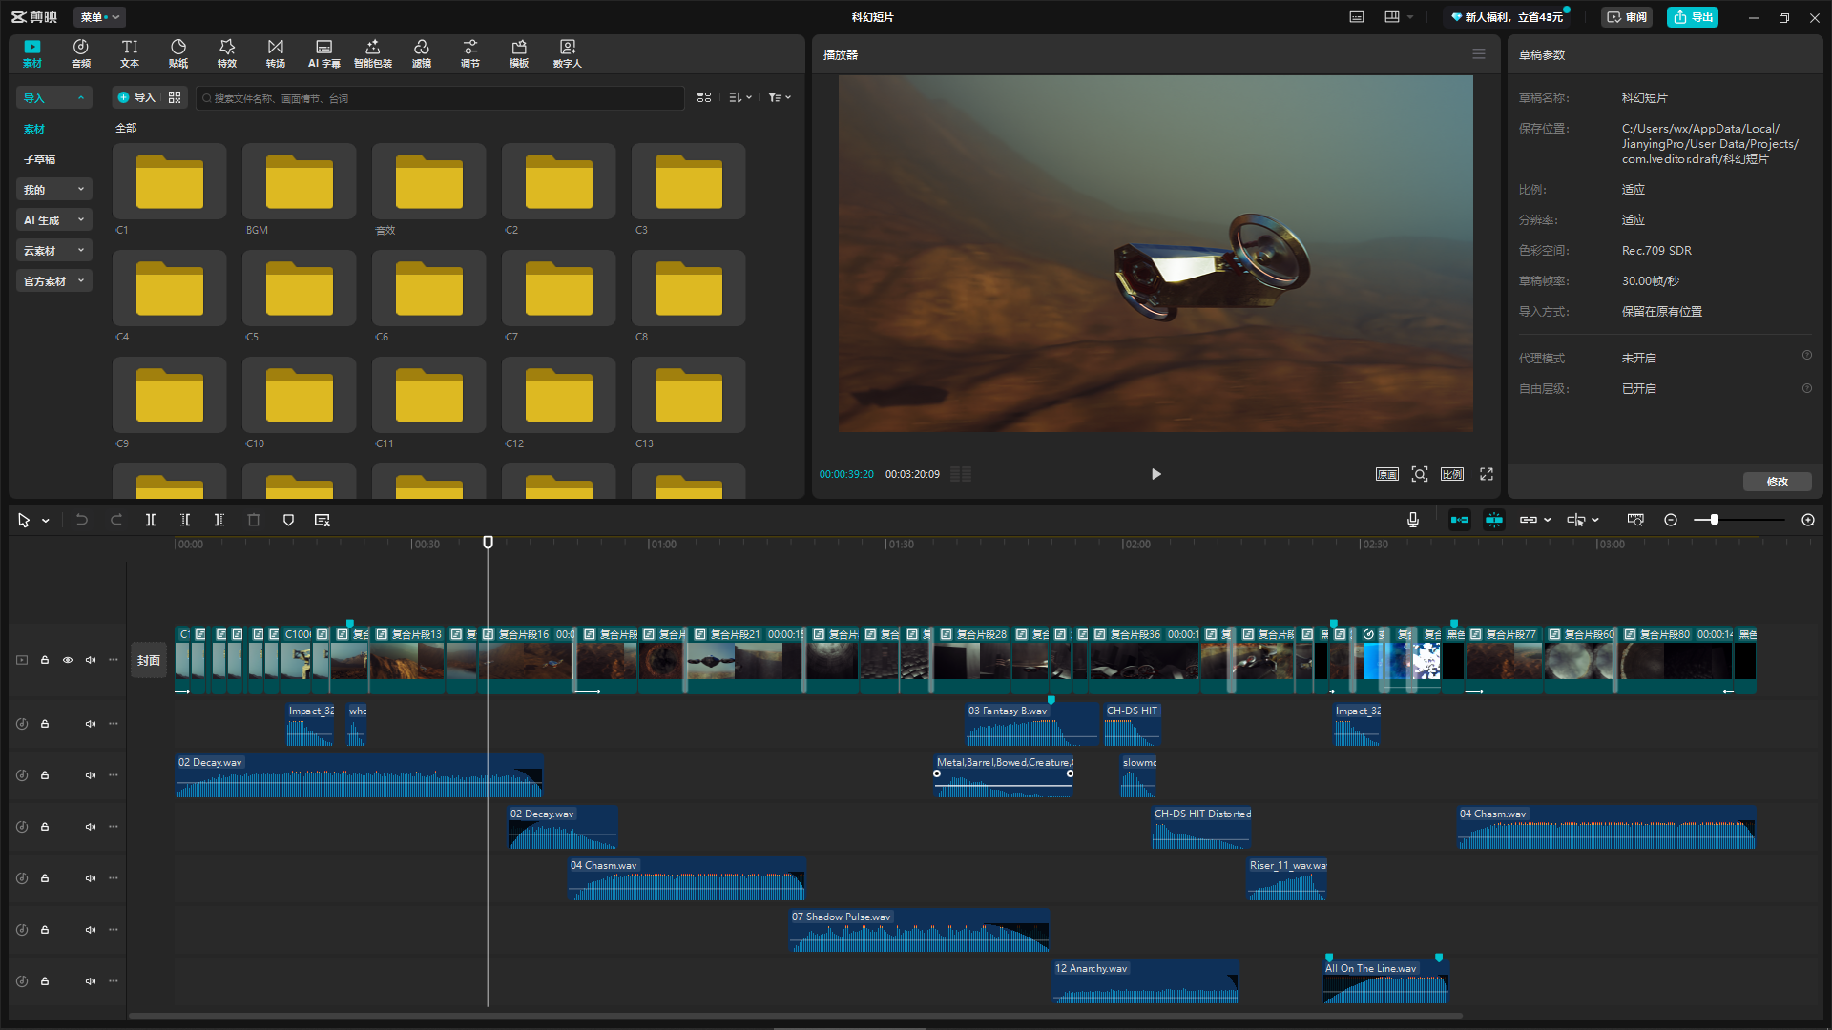This screenshot has width=1832, height=1030.
Task: Hide main video track with the eye icon
Action: click(x=68, y=660)
